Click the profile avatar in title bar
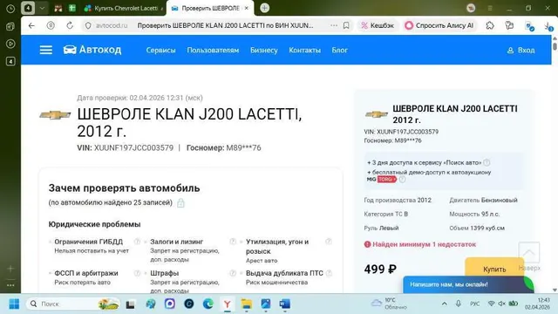Viewport: 558px width, 314px height. click(x=471, y=8)
